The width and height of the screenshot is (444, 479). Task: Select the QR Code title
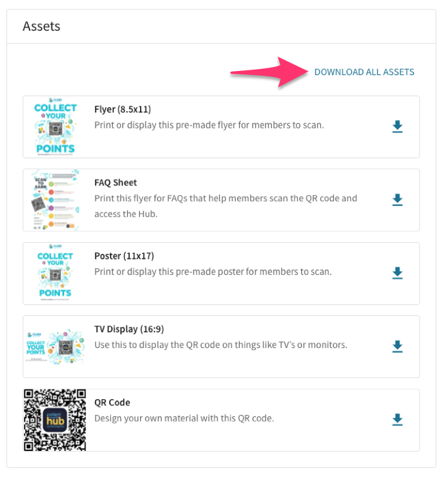coord(112,403)
